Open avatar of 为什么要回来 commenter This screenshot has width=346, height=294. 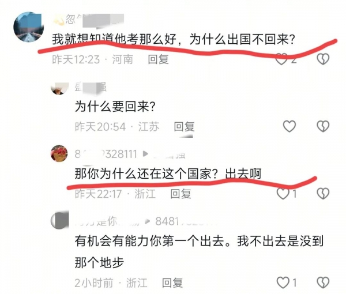click(60, 88)
